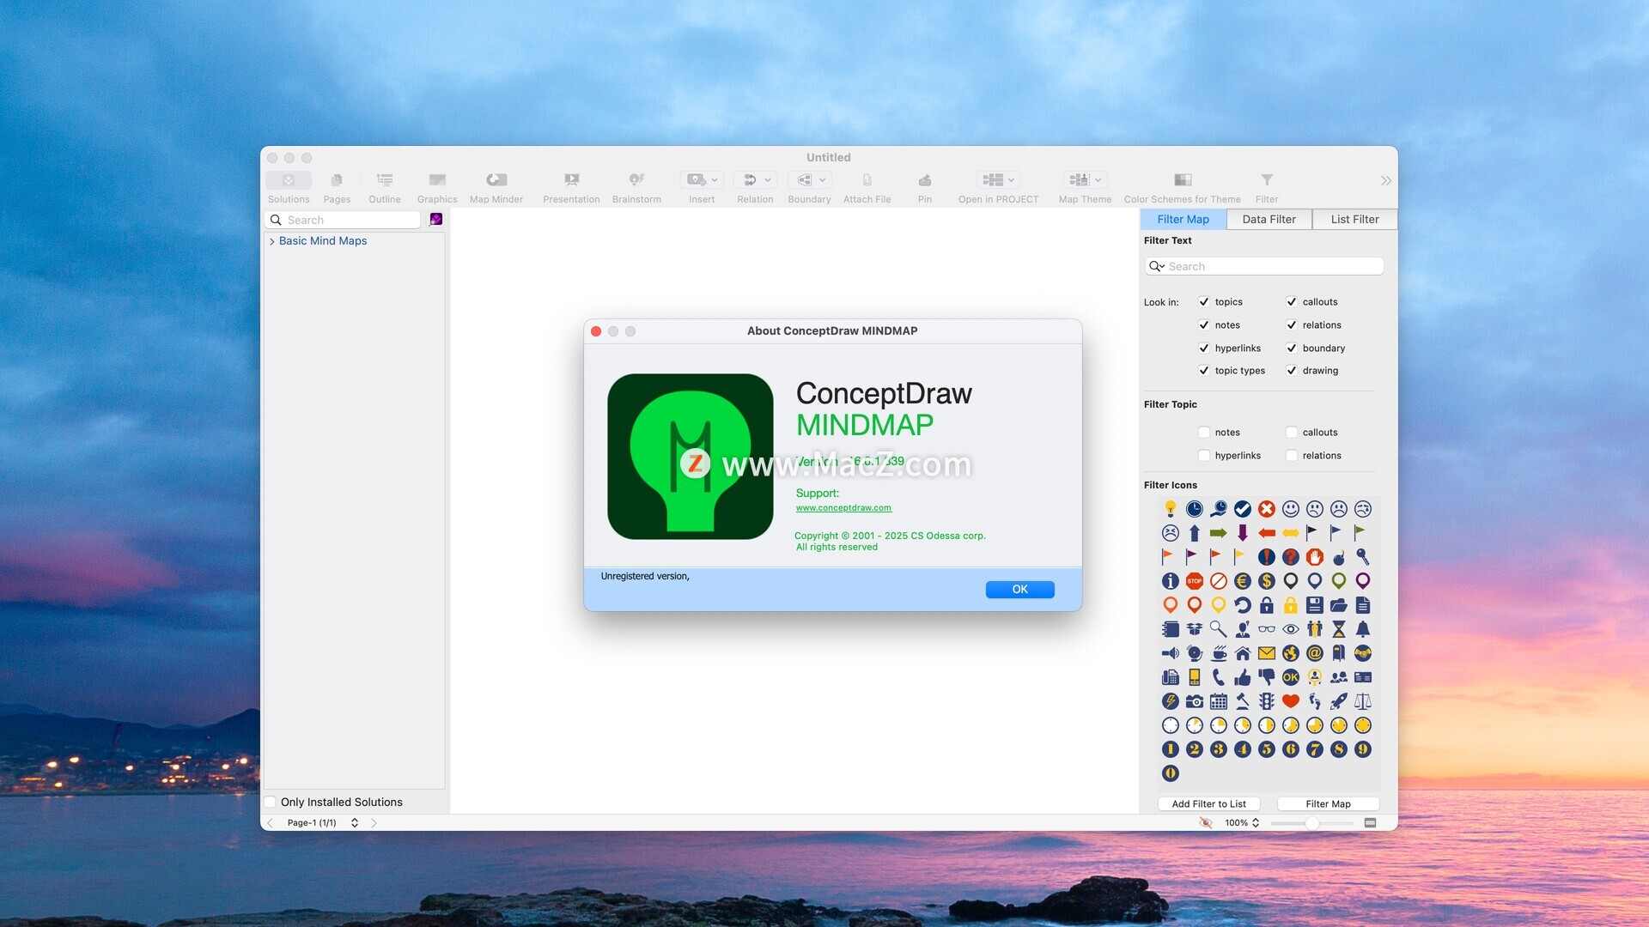Click the Filter Map button at bottom
Screen dimensions: 1649x927
pyautogui.click(x=1328, y=804)
